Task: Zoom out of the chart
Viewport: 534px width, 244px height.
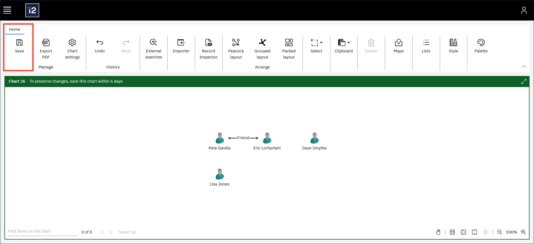Action: click(x=500, y=232)
